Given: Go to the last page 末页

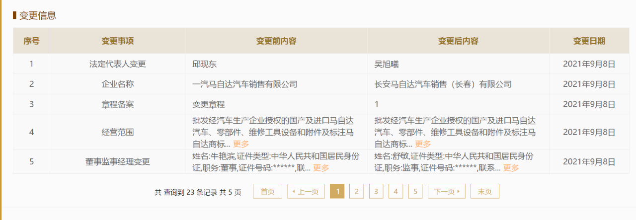Looking at the screenshot, I should [x=484, y=191].
